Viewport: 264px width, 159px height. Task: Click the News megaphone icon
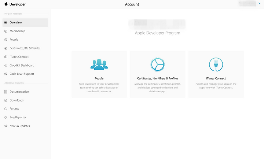tap(6, 126)
